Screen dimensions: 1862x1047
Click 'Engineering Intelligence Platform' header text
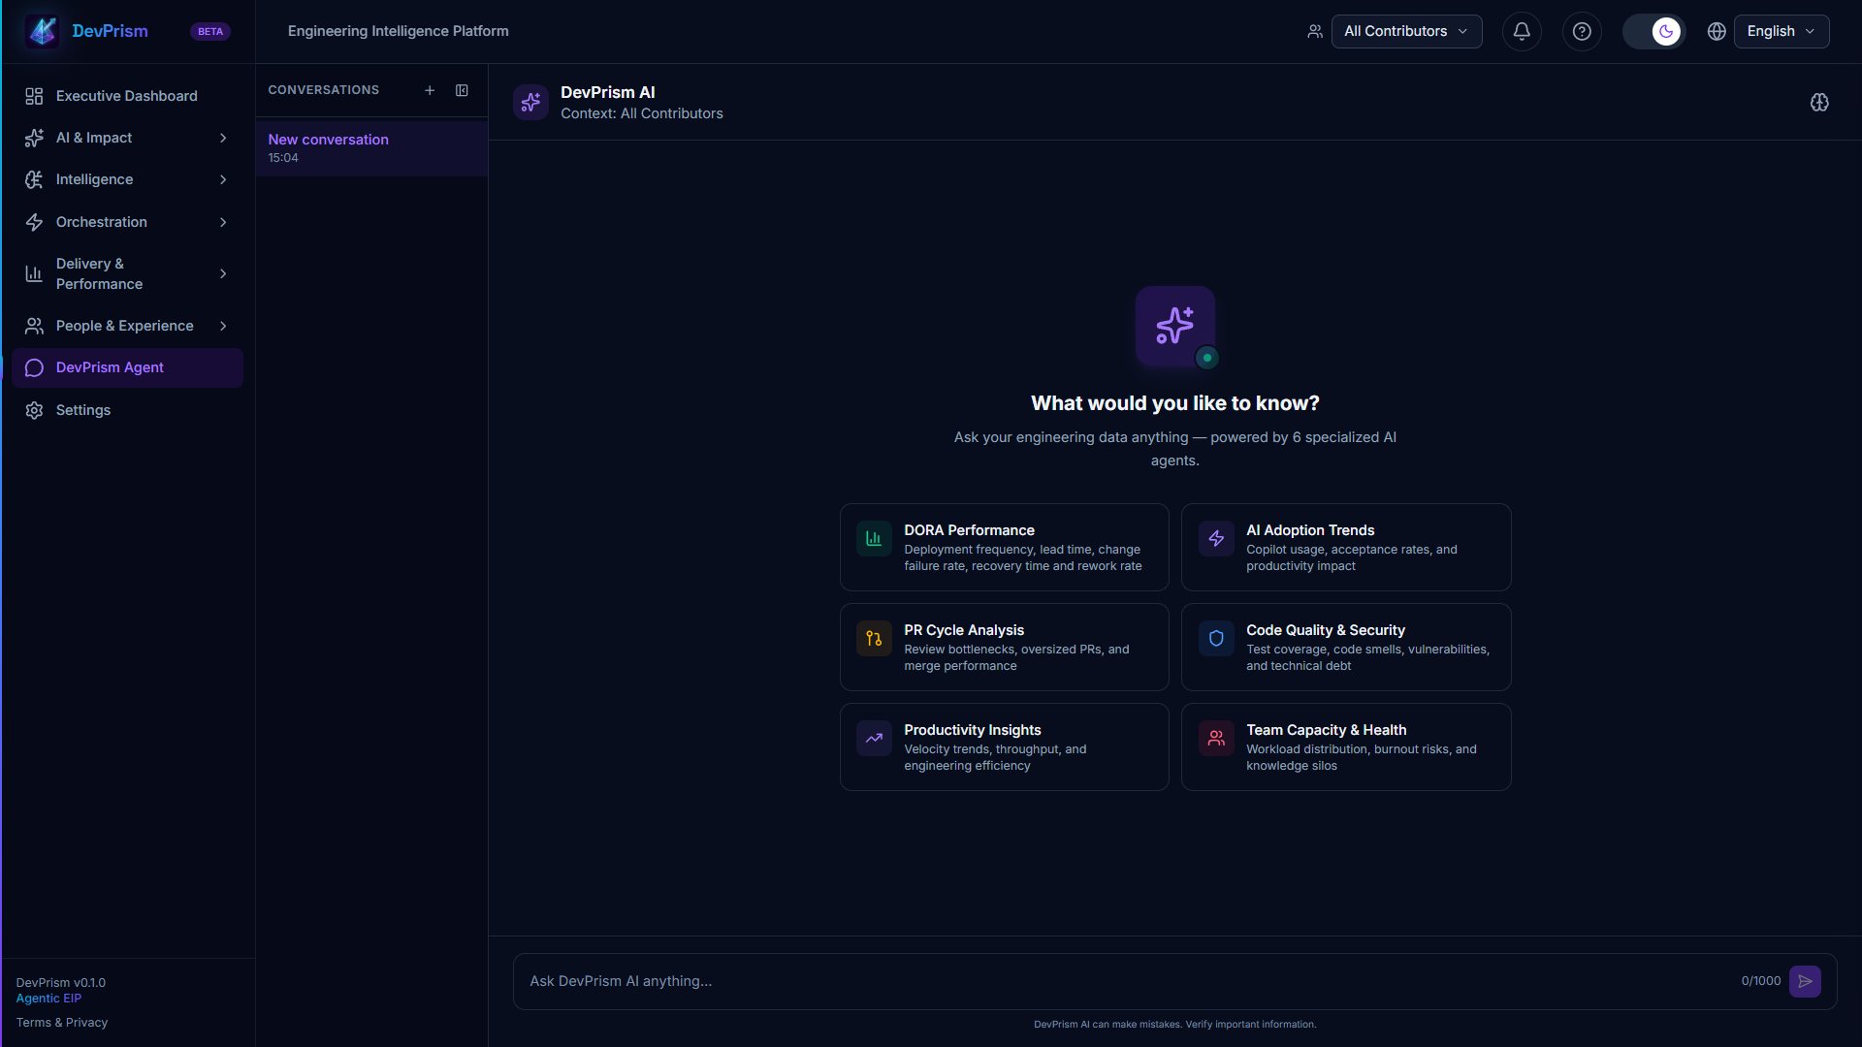tap(398, 31)
